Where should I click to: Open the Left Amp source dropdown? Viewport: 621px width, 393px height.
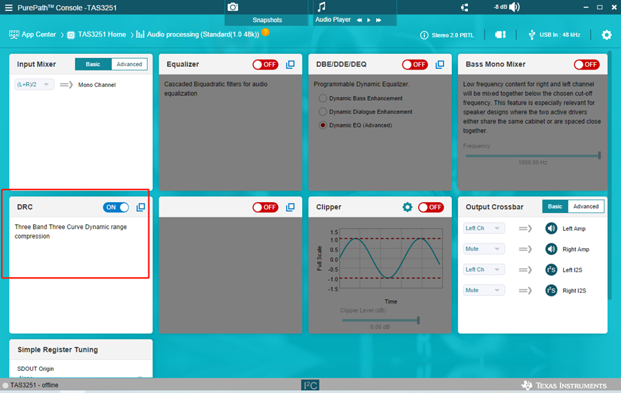tap(484, 228)
